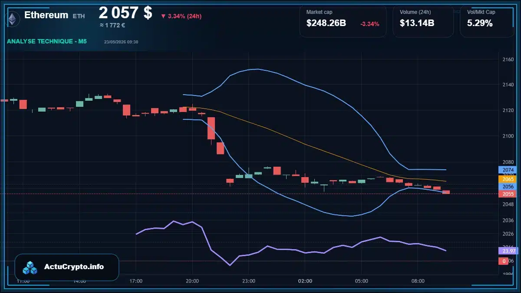The image size is (521, 293).
Task: Click the bold 02:00 time axis label
Action: 305,281
